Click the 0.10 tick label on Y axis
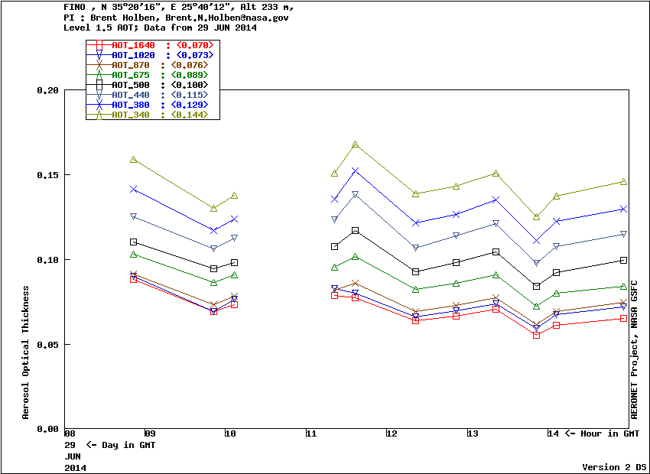 [x=47, y=260]
